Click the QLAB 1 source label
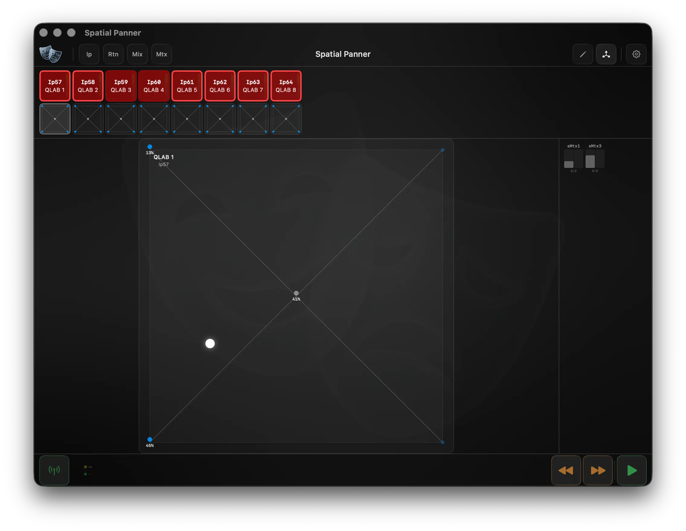Screen dimensions: 686x531 coord(163,157)
